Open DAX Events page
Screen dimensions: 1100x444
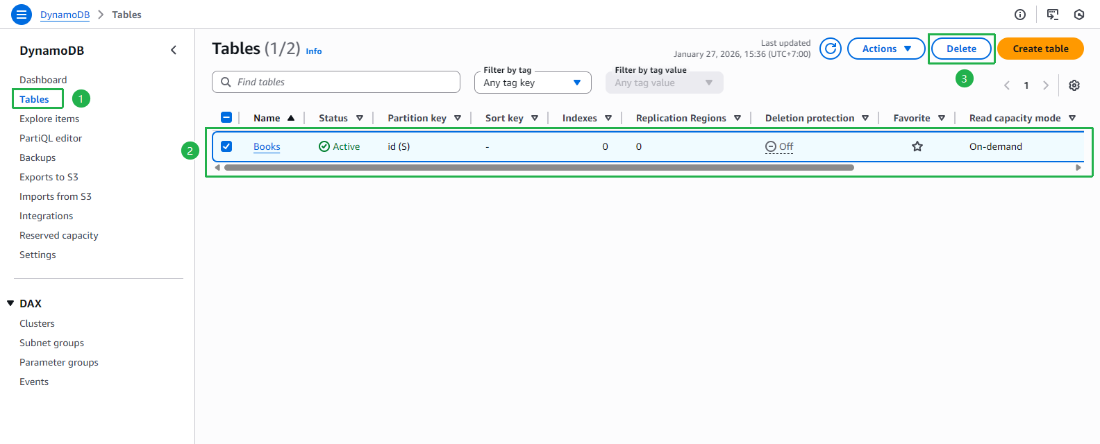point(34,382)
